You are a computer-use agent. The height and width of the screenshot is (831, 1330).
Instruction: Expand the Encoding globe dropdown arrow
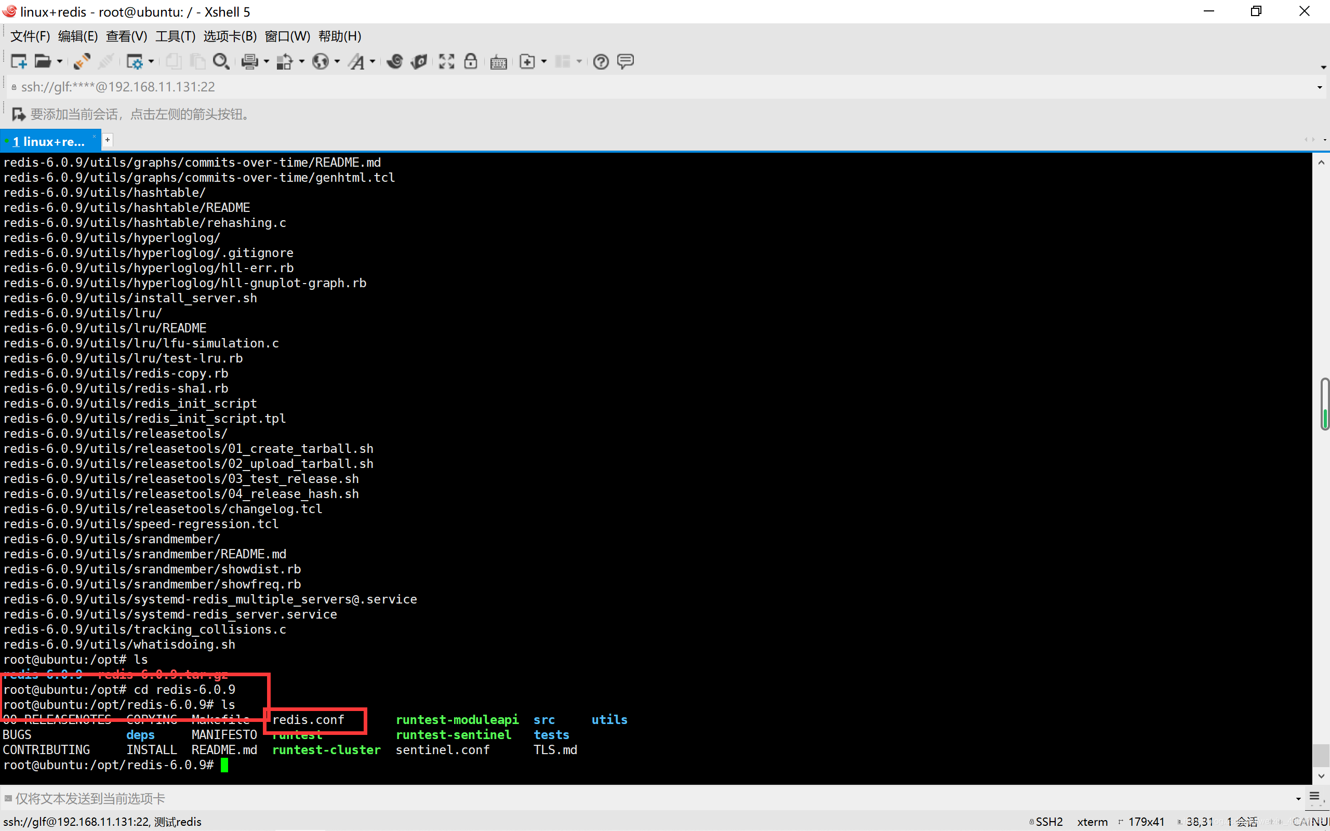coord(338,62)
